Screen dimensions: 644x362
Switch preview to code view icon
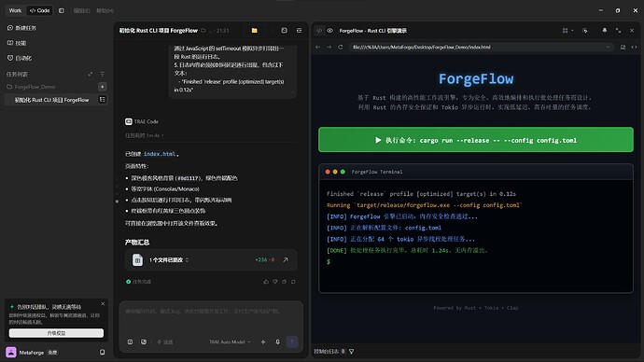point(319,31)
